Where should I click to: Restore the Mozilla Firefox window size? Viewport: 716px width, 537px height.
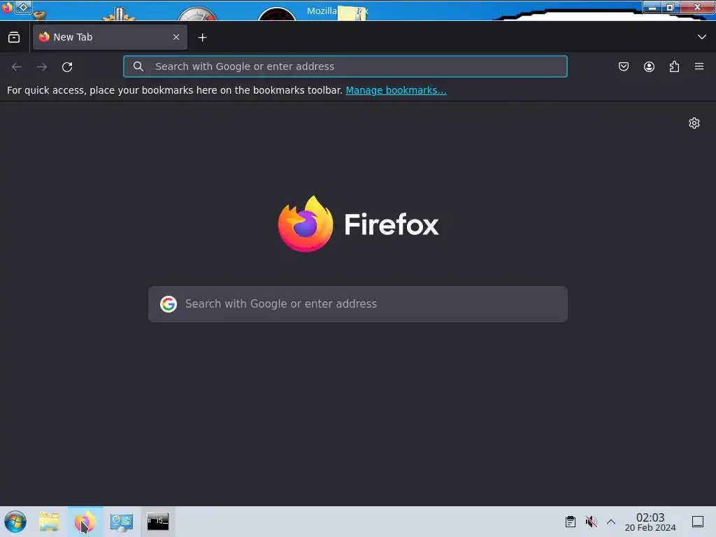[x=671, y=7]
